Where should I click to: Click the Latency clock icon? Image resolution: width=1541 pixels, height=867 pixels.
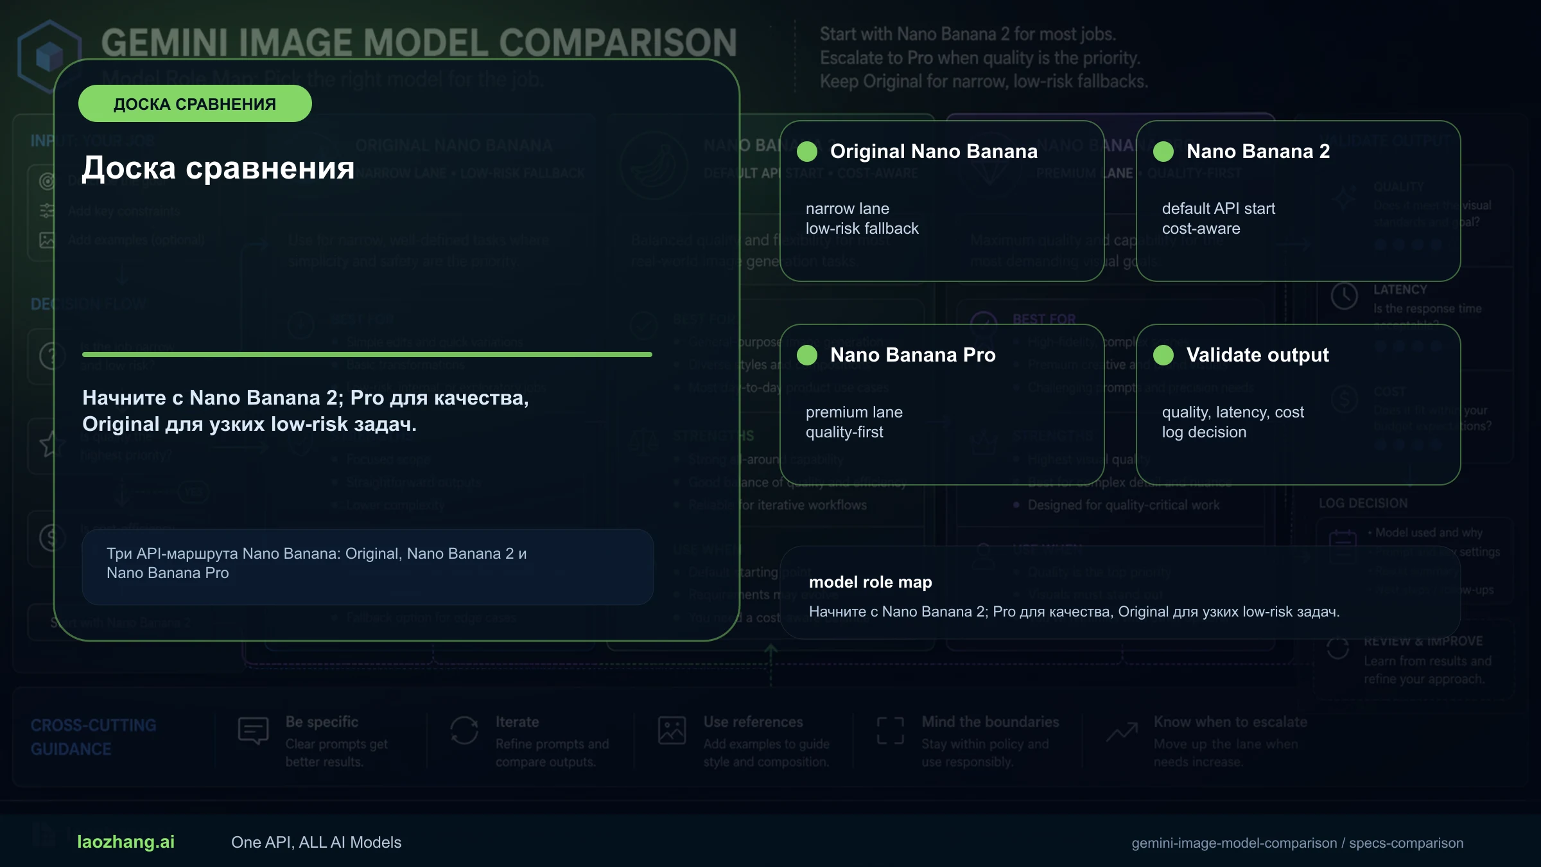(1344, 296)
